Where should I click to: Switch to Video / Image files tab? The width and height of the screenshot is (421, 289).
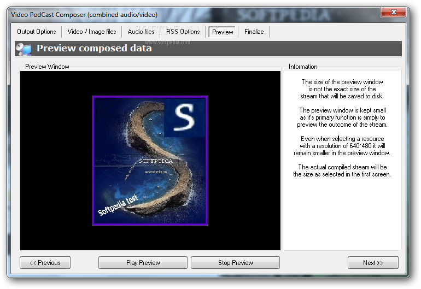coord(92,32)
